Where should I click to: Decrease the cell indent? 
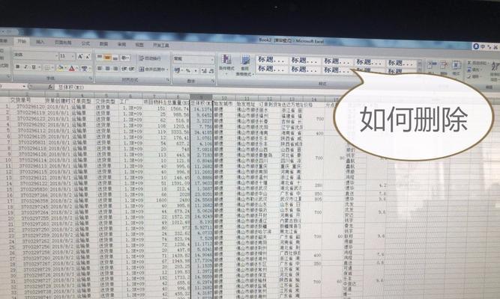click(124, 69)
